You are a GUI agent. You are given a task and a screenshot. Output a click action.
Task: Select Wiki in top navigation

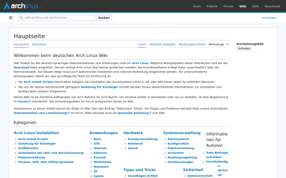[x=243, y=6]
